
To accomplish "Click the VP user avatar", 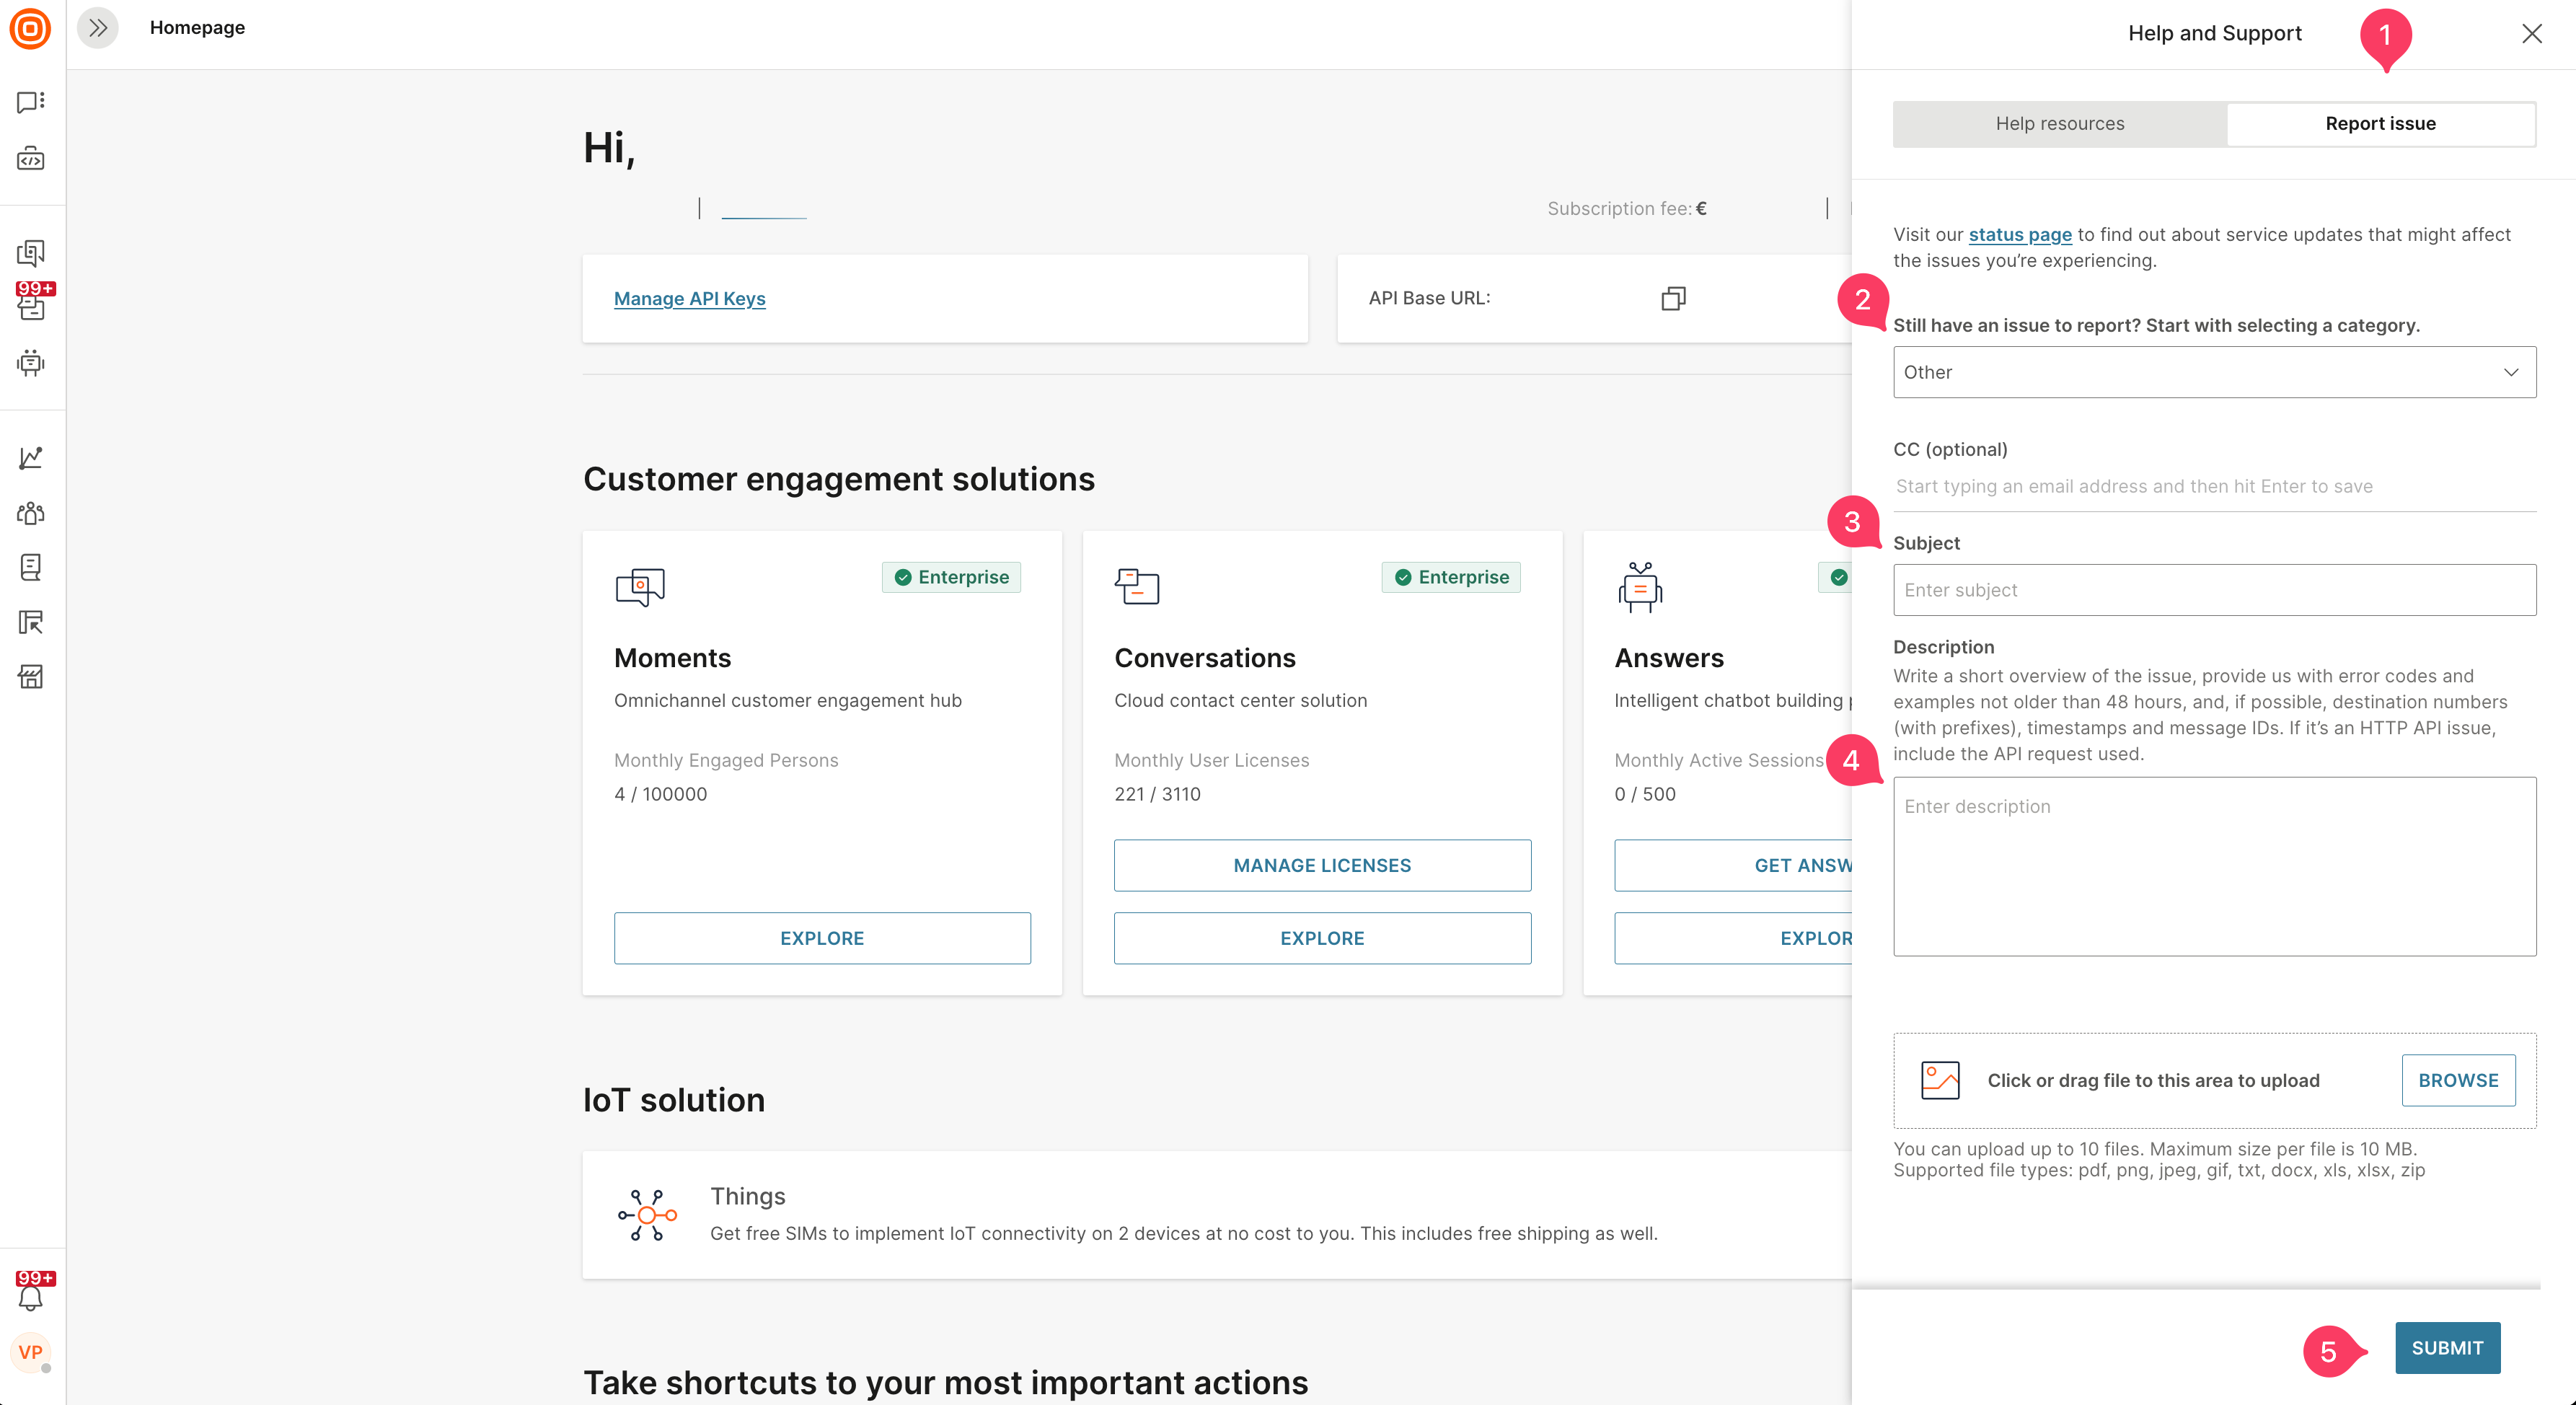I will point(30,1352).
